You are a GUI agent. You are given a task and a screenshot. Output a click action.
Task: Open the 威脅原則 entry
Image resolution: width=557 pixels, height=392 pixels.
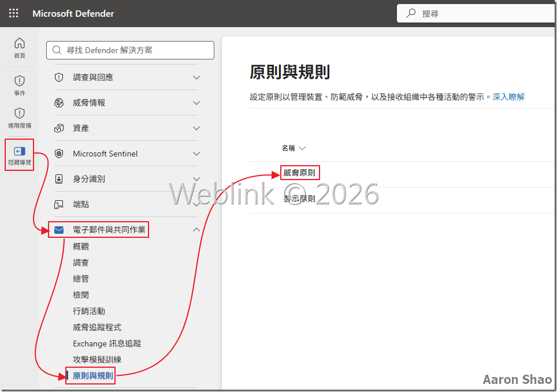pyautogui.click(x=299, y=173)
